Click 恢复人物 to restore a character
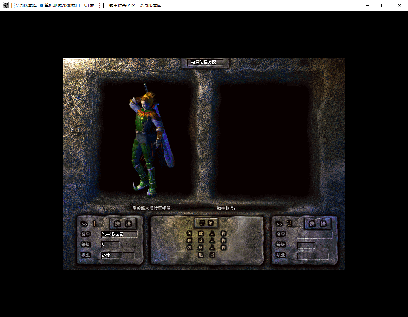Viewport: 408px width, 317px height. pyautogui.click(x=206, y=248)
